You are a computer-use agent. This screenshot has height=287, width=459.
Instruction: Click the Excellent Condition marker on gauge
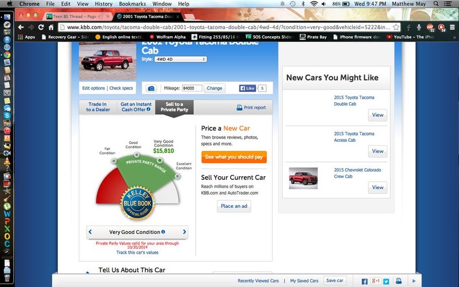pyautogui.click(x=177, y=176)
